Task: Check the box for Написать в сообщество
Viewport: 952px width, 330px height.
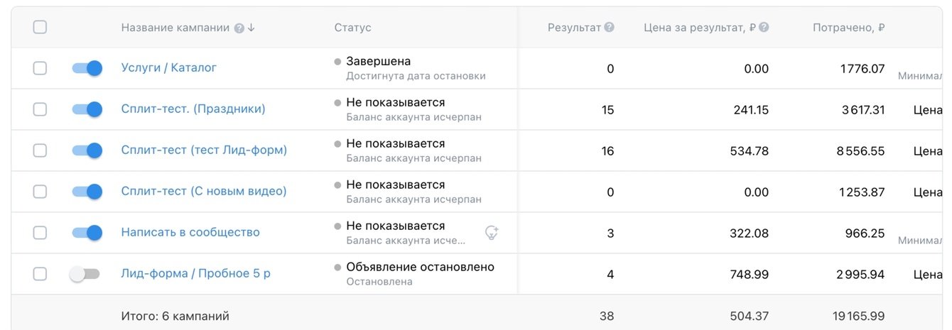Action: [x=40, y=233]
